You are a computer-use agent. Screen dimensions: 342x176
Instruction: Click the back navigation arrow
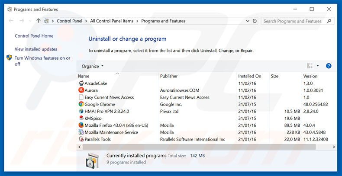11,21
